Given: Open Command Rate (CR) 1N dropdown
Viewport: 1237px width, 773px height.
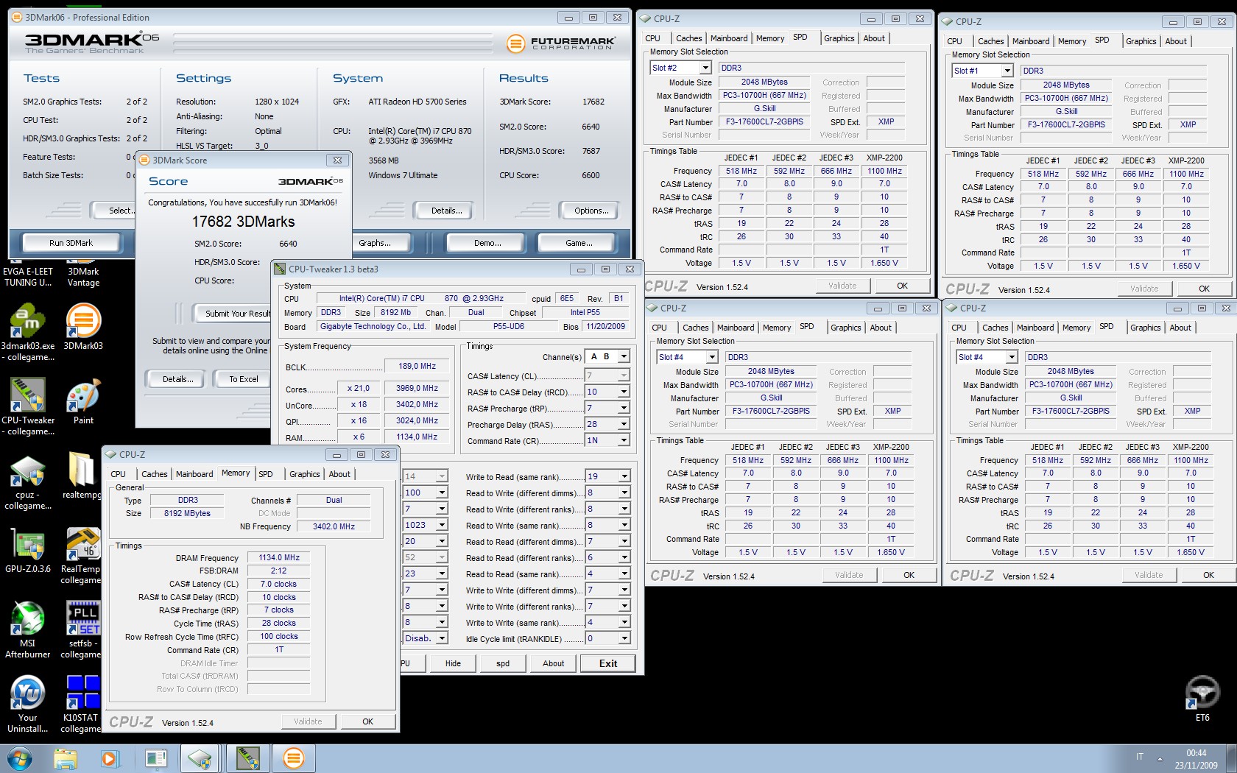Looking at the screenshot, I should [x=624, y=440].
